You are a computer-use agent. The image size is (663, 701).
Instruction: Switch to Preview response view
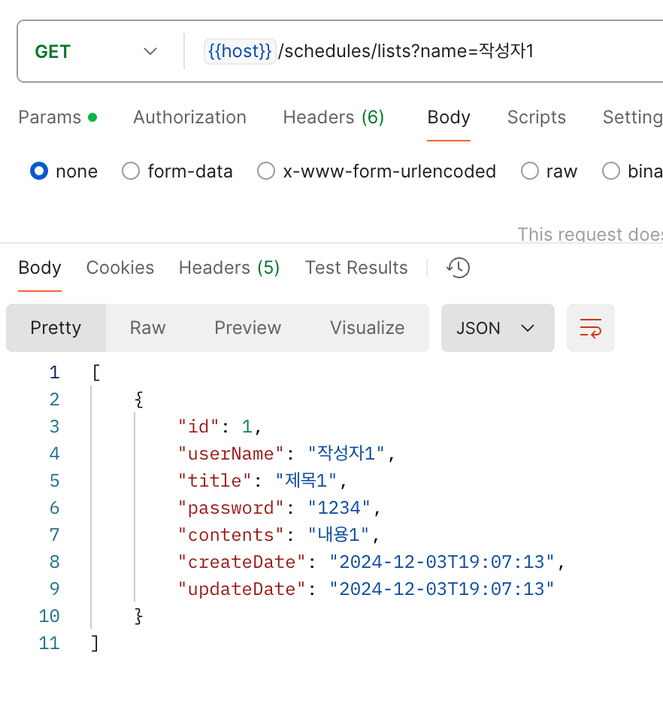[x=248, y=328]
